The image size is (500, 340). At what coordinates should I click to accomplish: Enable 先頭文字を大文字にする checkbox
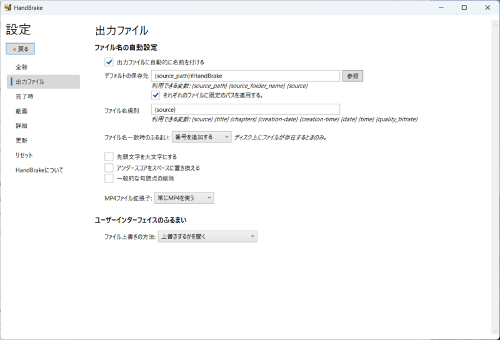(109, 157)
